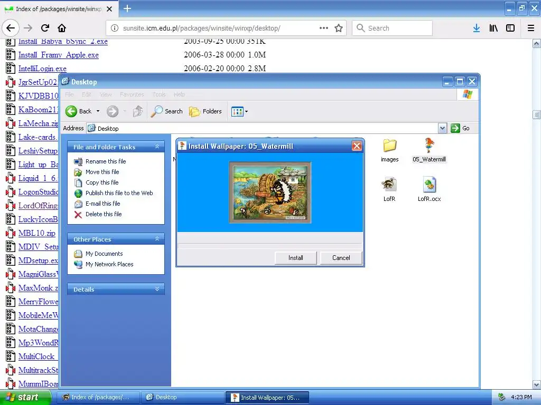Click the Desktop address field

(x=262, y=129)
